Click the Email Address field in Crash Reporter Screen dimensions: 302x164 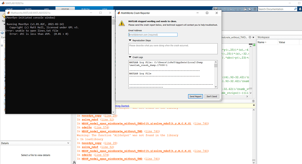(153, 35)
